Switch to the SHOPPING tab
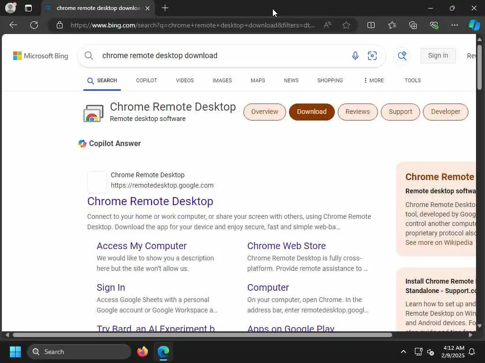This screenshot has height=363, width=485. [x=330, y=80]
